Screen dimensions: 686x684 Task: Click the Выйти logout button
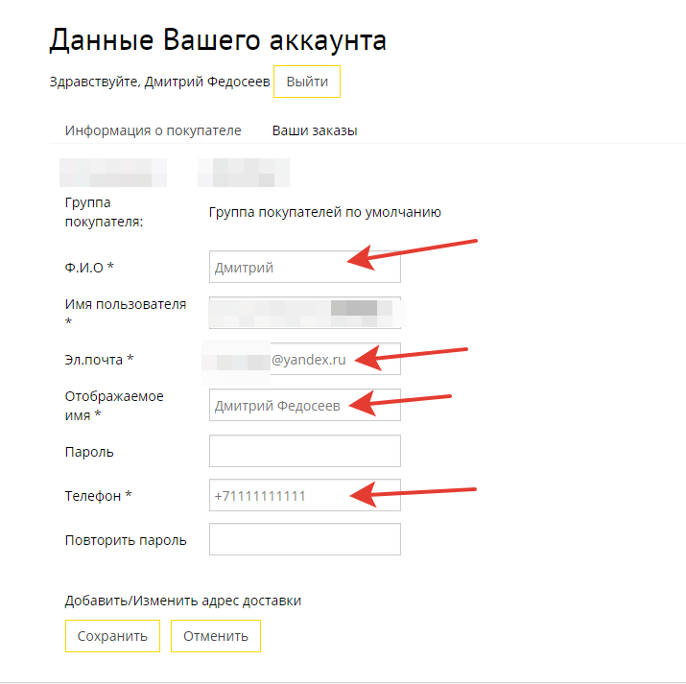[x=307, y=82]
